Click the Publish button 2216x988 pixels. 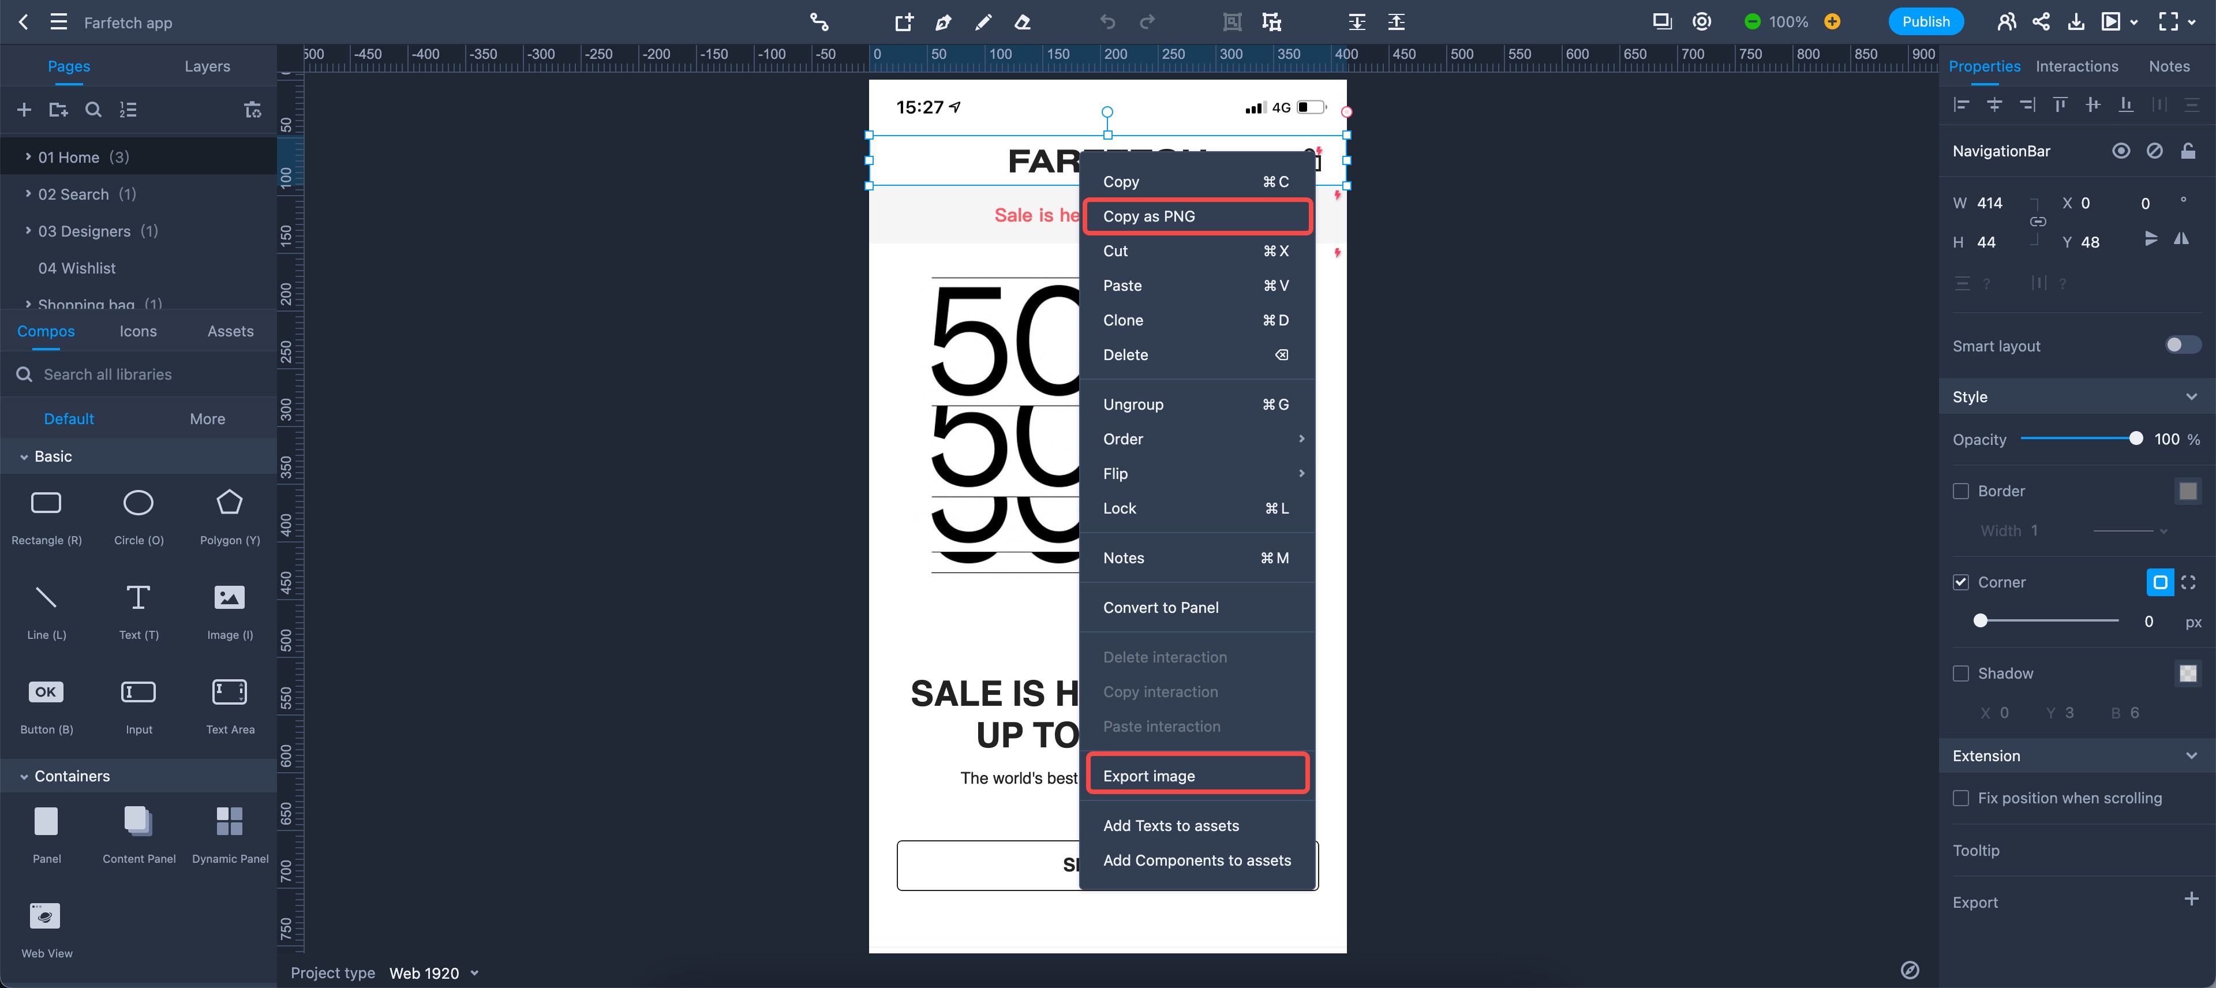(x=1925, y=21)
